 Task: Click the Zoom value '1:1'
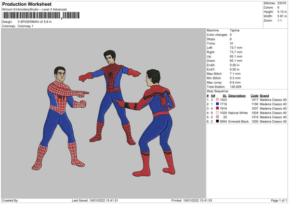pyautogui.click(x=279, y=20)
